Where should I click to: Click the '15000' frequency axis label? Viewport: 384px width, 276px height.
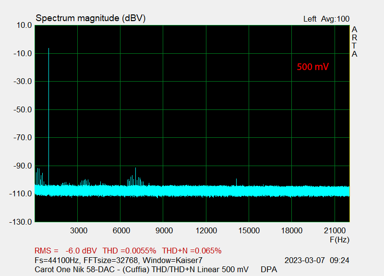[249, 230]
